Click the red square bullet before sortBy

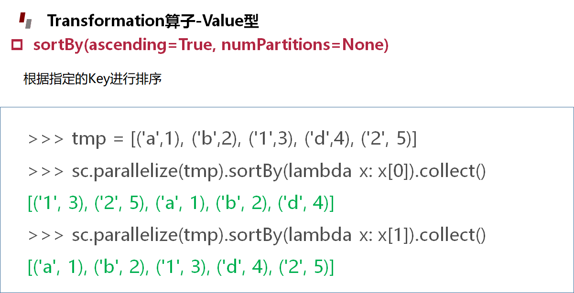coord(17,45)
